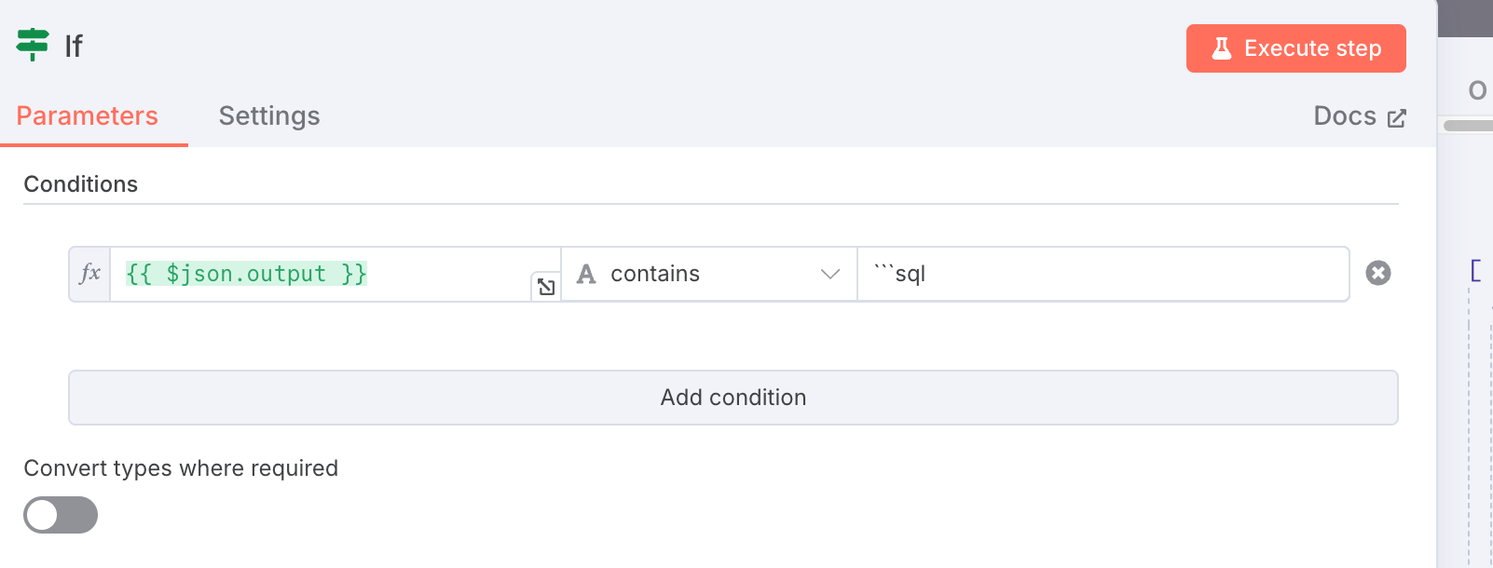The height and width of the screenshot is (568, 1493).
Task: Open the Docs link
Action: 1360,116
